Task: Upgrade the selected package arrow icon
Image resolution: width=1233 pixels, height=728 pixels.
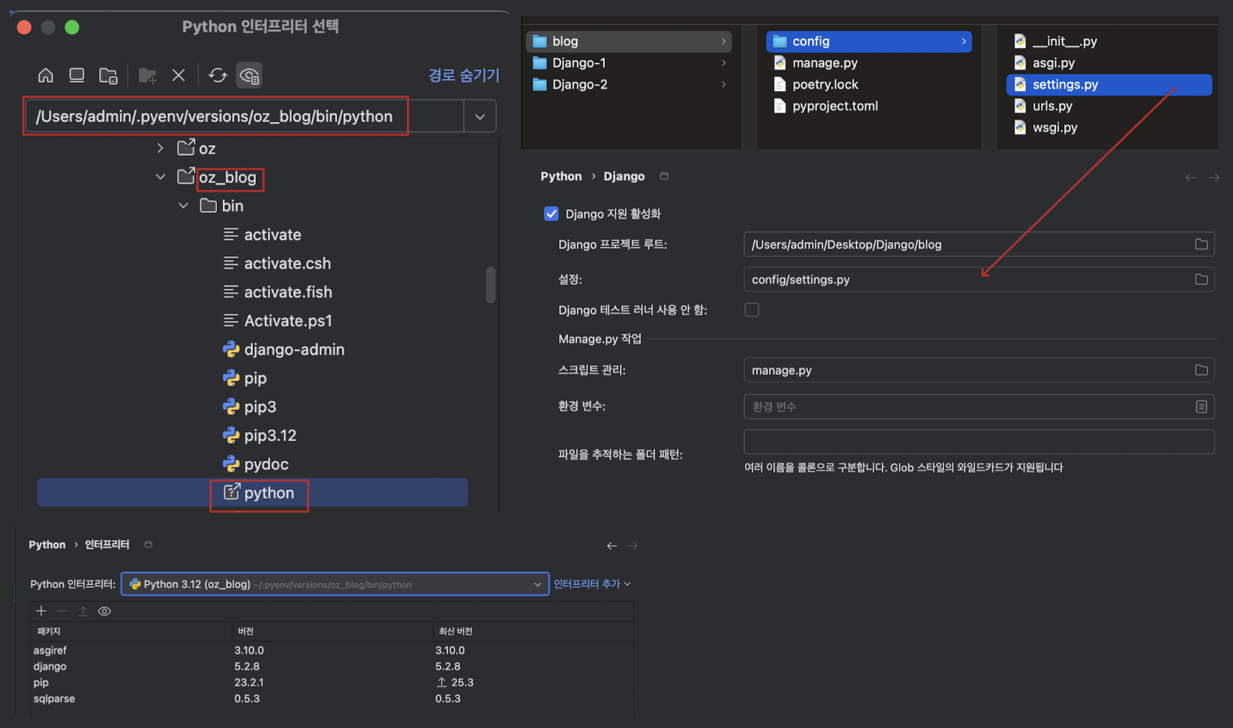Action: click(x=83, y=611)
